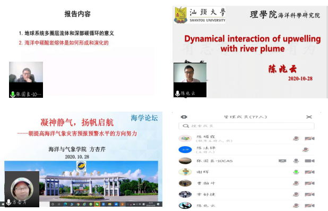Expand hidden system tray icons arrow

[x=128, y=204]
